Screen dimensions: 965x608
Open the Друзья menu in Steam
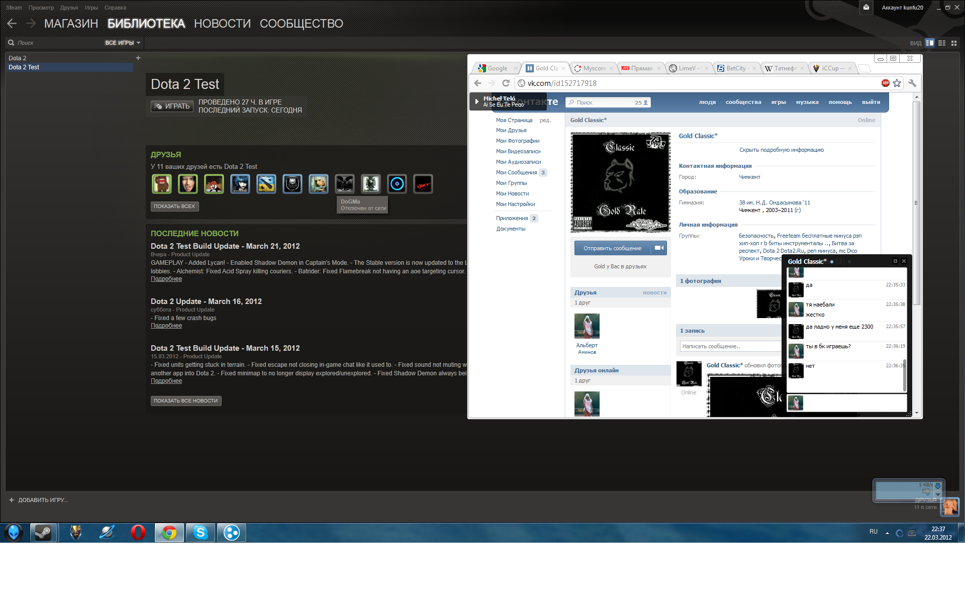click(69, 8)
